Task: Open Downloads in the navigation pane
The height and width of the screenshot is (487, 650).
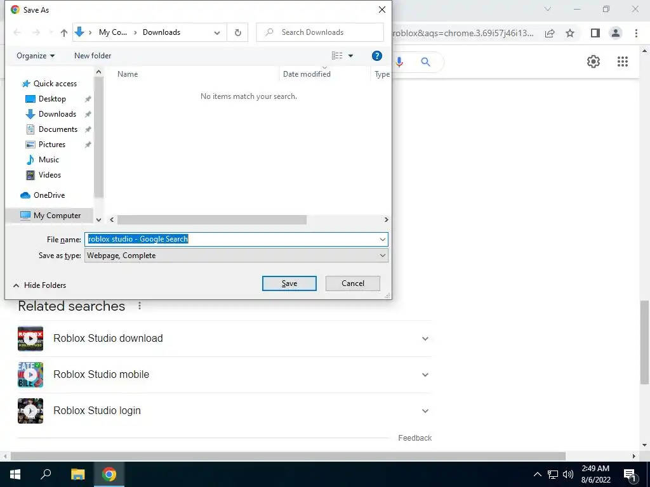Action: [x=57, y=114]
